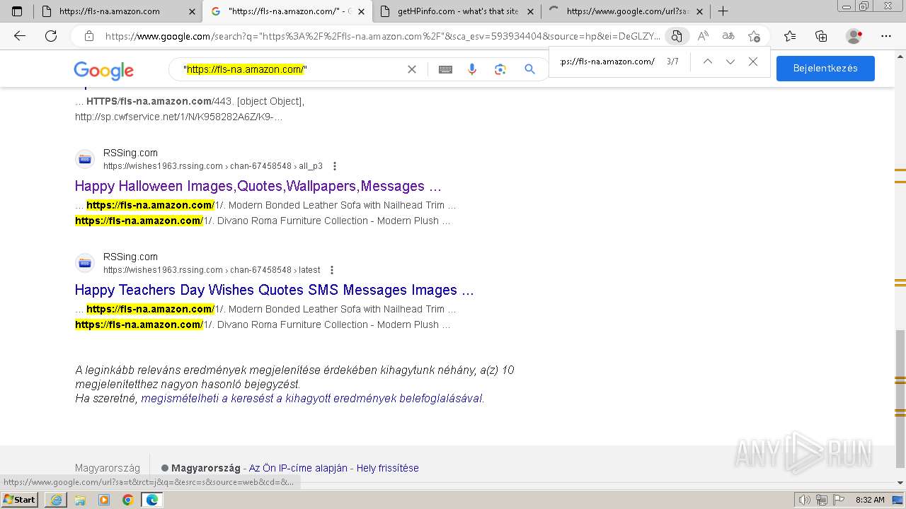Click the address bar URL

tap(382, 36)
